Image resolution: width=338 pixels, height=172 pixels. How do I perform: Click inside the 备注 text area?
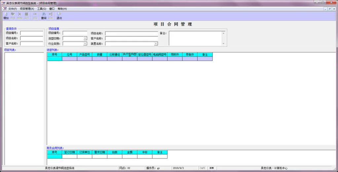(x=195, y=38)
